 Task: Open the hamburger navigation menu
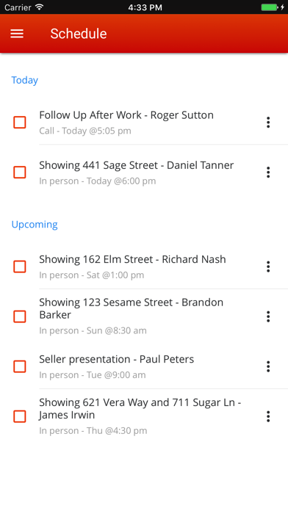click(17, 34)
